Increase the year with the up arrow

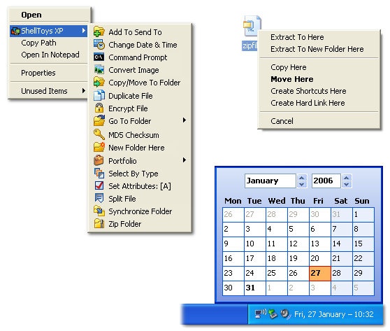(x=347, y=178)
